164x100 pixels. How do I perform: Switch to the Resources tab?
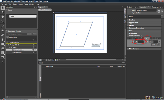(155, 7)
